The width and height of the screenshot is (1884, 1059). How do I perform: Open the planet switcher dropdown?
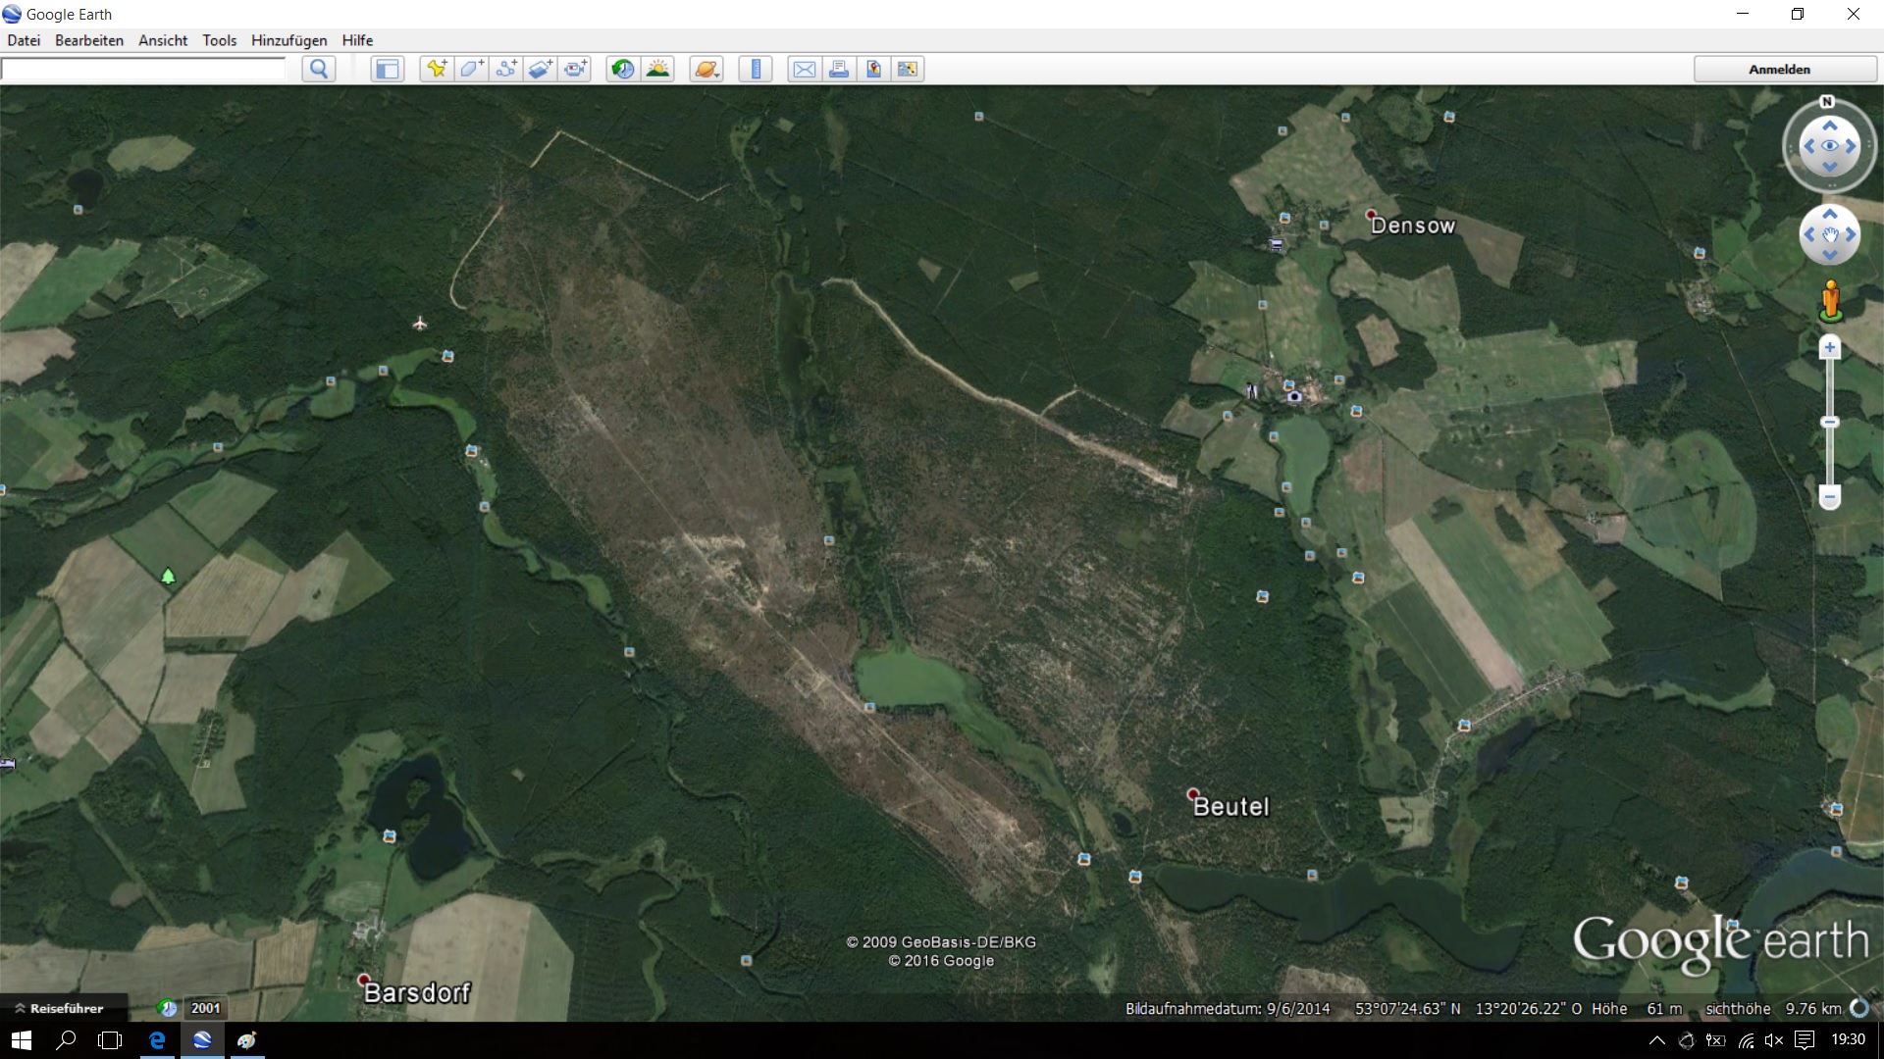(706, 69)
